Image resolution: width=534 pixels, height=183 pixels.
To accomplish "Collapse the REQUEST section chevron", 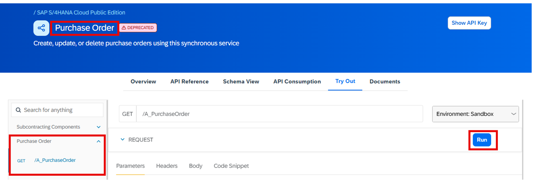I will [122, 139].
